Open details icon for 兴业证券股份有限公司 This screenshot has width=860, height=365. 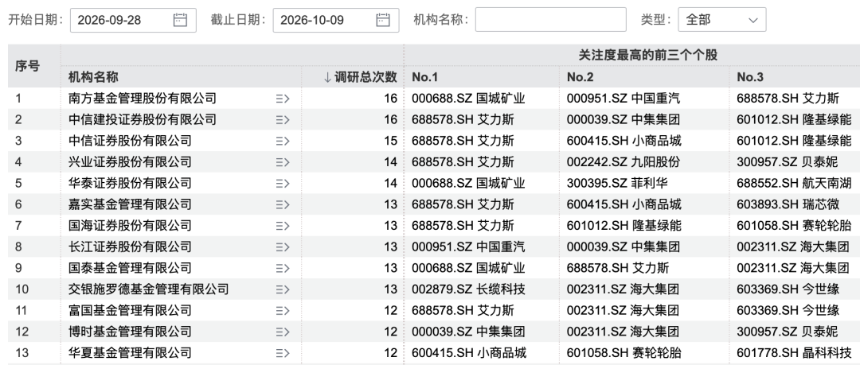(x=283, y=162)
